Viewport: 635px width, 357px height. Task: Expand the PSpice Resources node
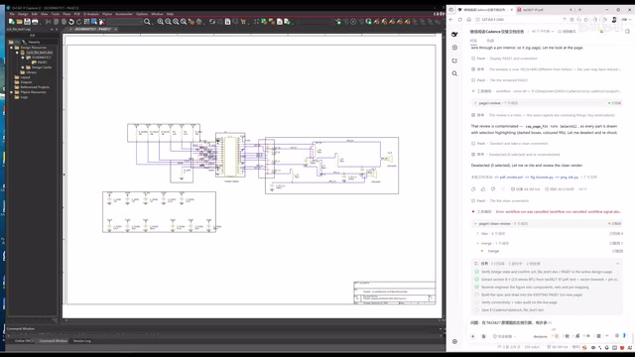[x=11, y=92]
